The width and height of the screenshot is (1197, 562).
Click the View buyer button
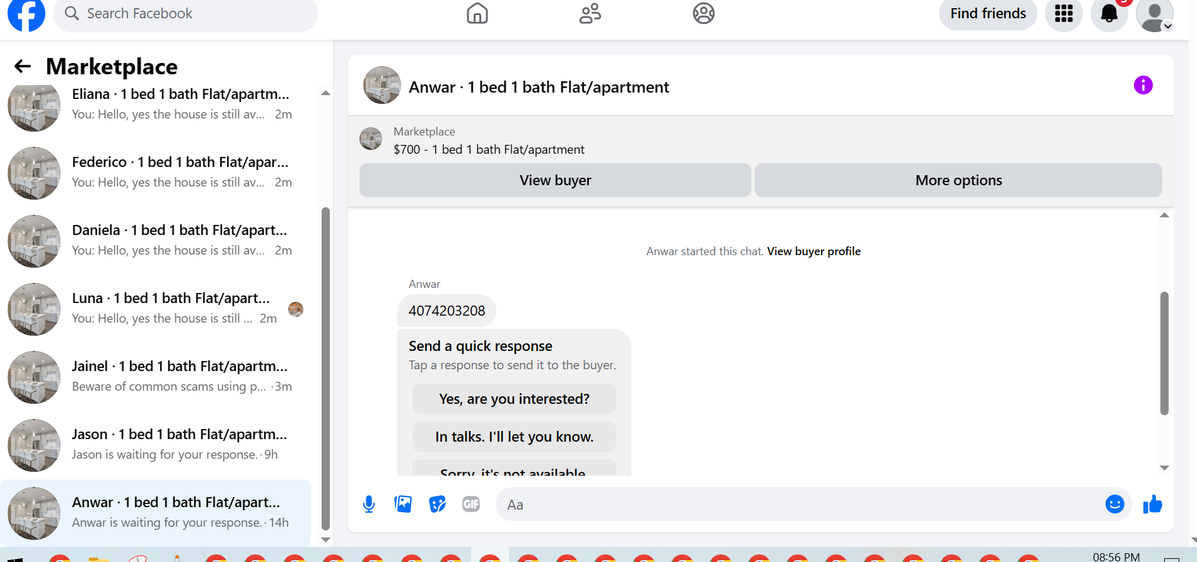[x=555, y=180]
